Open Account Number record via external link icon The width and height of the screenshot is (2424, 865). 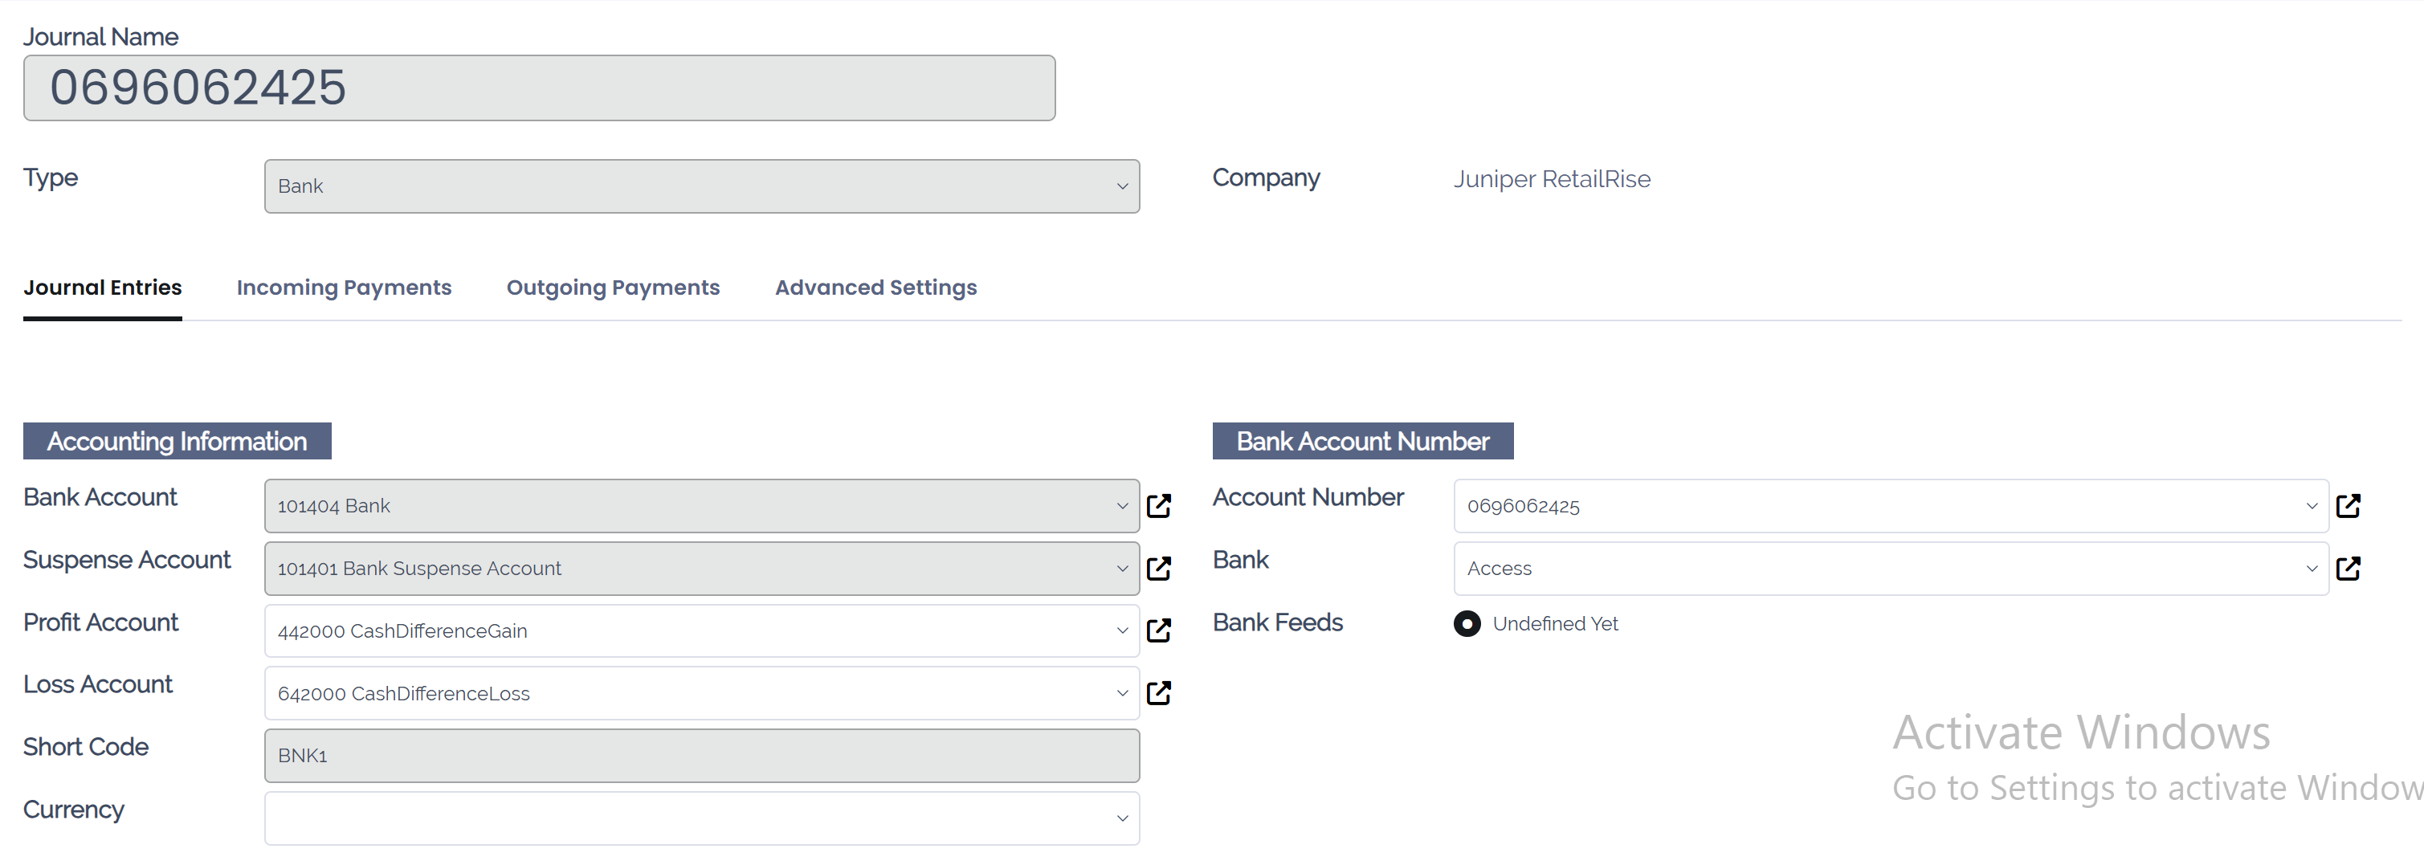tap(2349, 505)
